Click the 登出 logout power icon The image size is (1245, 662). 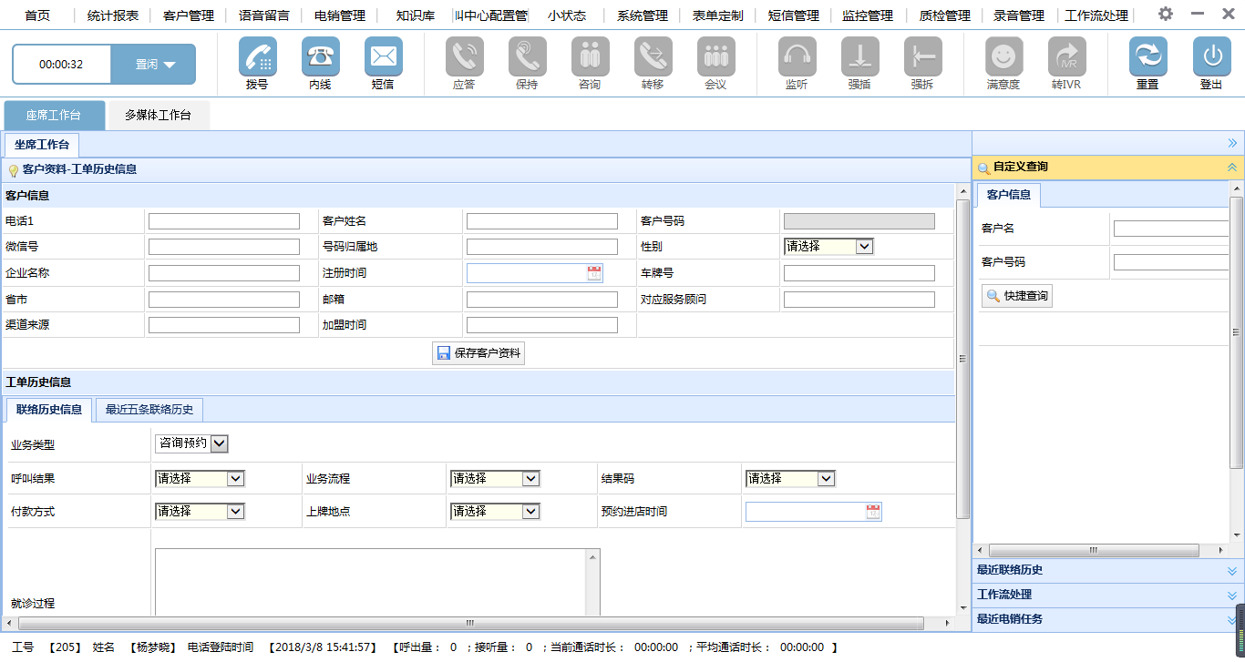[1211, 56]
